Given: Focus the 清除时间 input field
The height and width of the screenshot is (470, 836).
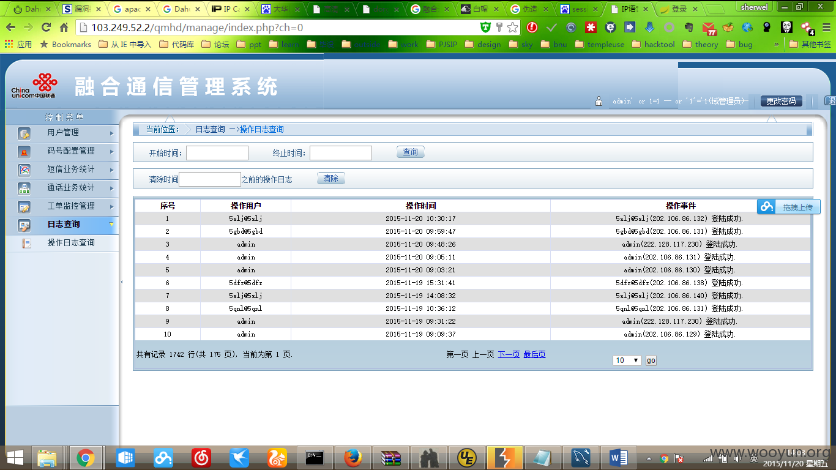Looking at the screenshot, I should pyautogui.click(x=210, y=179).
